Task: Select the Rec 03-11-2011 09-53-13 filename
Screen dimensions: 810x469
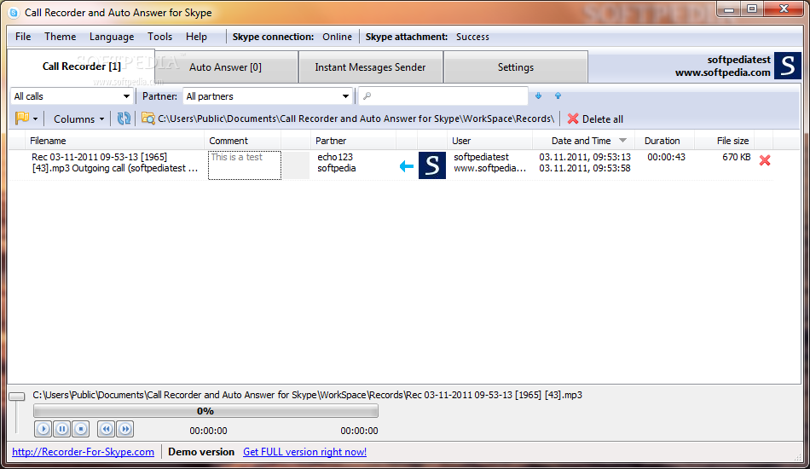Action: [x=115, y=163]
